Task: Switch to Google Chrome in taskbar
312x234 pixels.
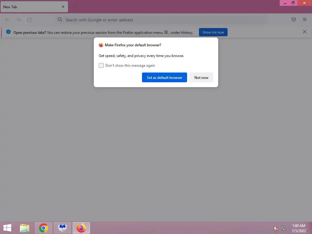Action: coord(44,228)
